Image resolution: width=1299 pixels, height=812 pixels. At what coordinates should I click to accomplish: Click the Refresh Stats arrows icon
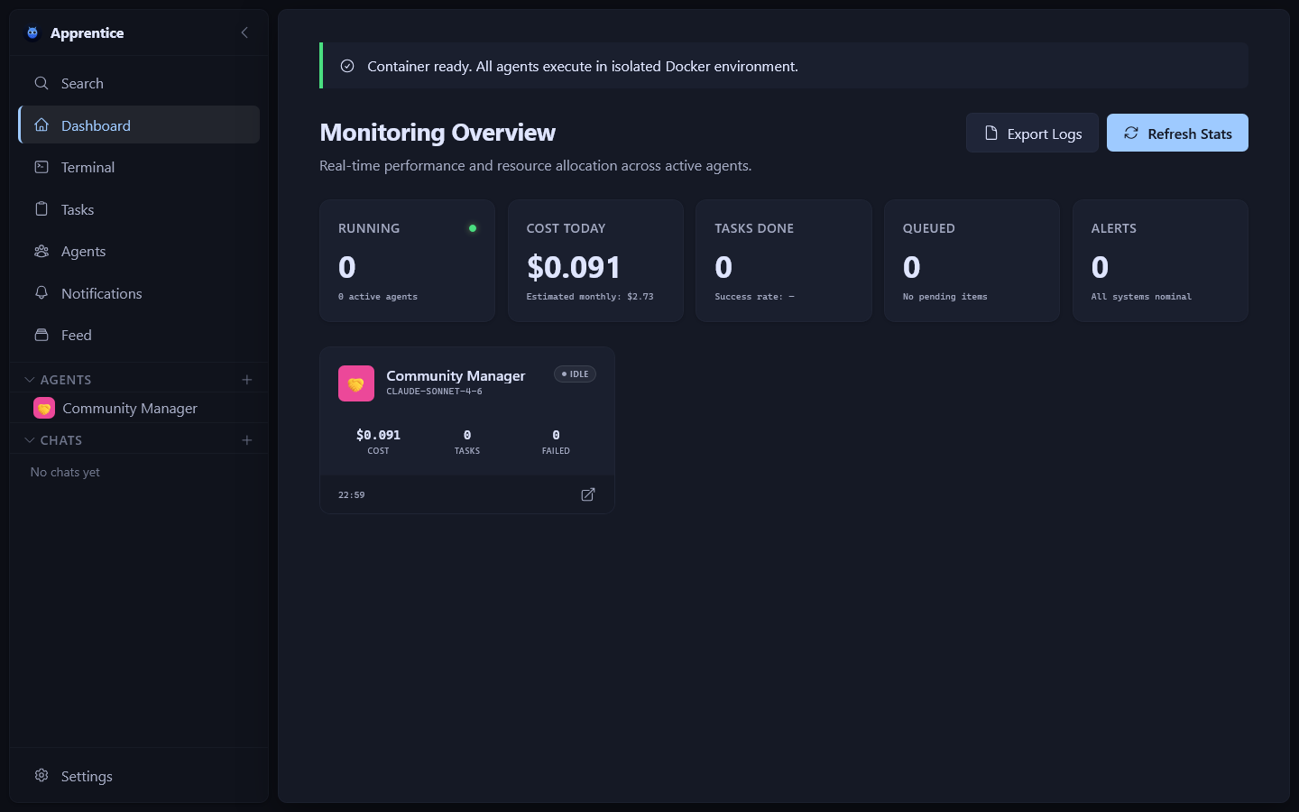(x=1131, y=133)
